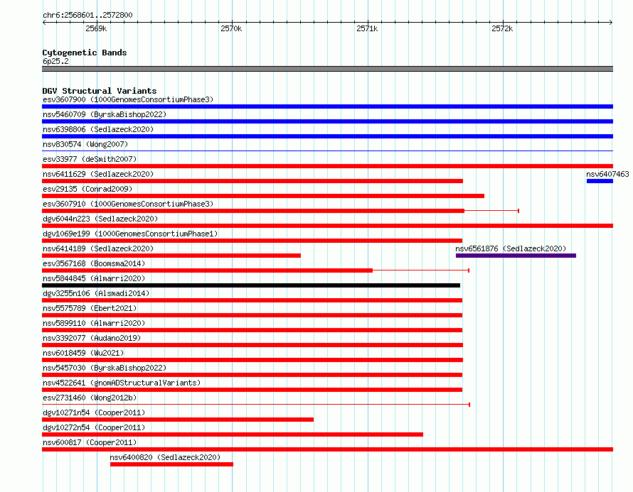The image size is (633, 492).
Task: Click the 2572k ruler mark
Action: point(502,28)
